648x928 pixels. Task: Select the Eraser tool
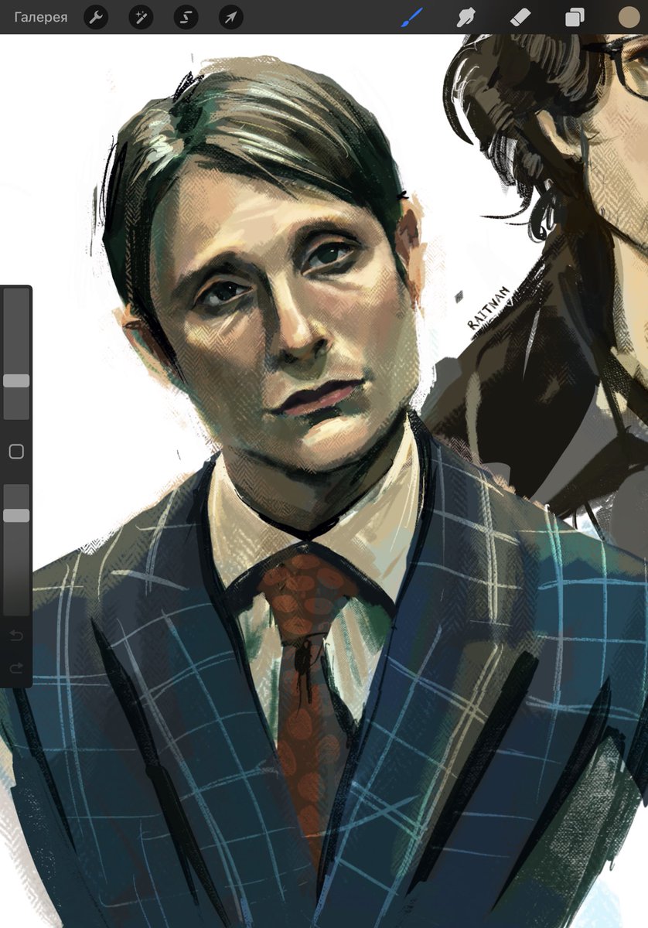520,17
